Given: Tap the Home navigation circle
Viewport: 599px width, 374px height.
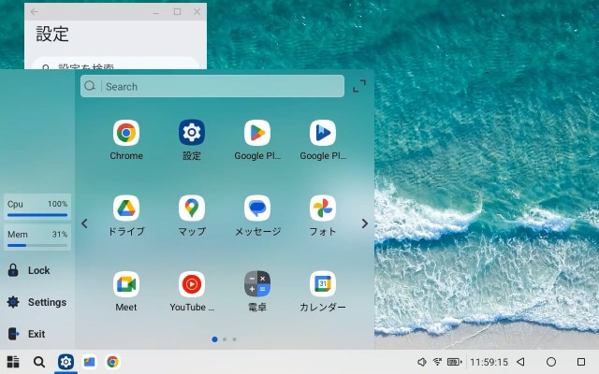Looking at the screenshot, I should coord(551,362).
